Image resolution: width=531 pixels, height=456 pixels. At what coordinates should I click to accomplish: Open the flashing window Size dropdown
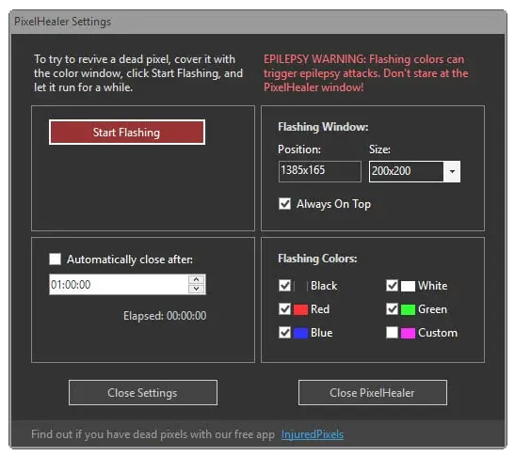[452, 171]
